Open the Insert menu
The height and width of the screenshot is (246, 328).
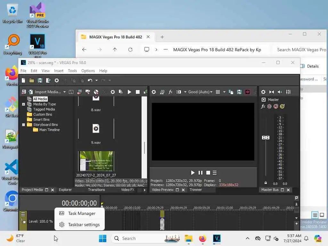pos(59,71)
